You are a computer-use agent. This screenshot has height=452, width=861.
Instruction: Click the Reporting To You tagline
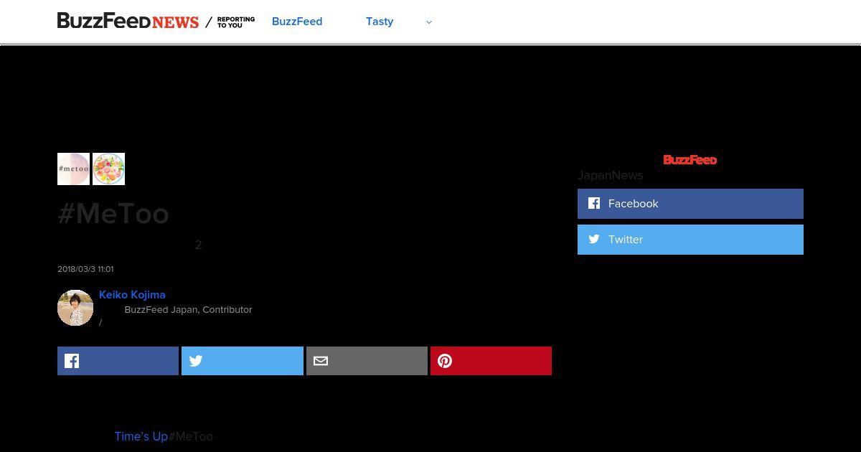(x=236, y=22)
